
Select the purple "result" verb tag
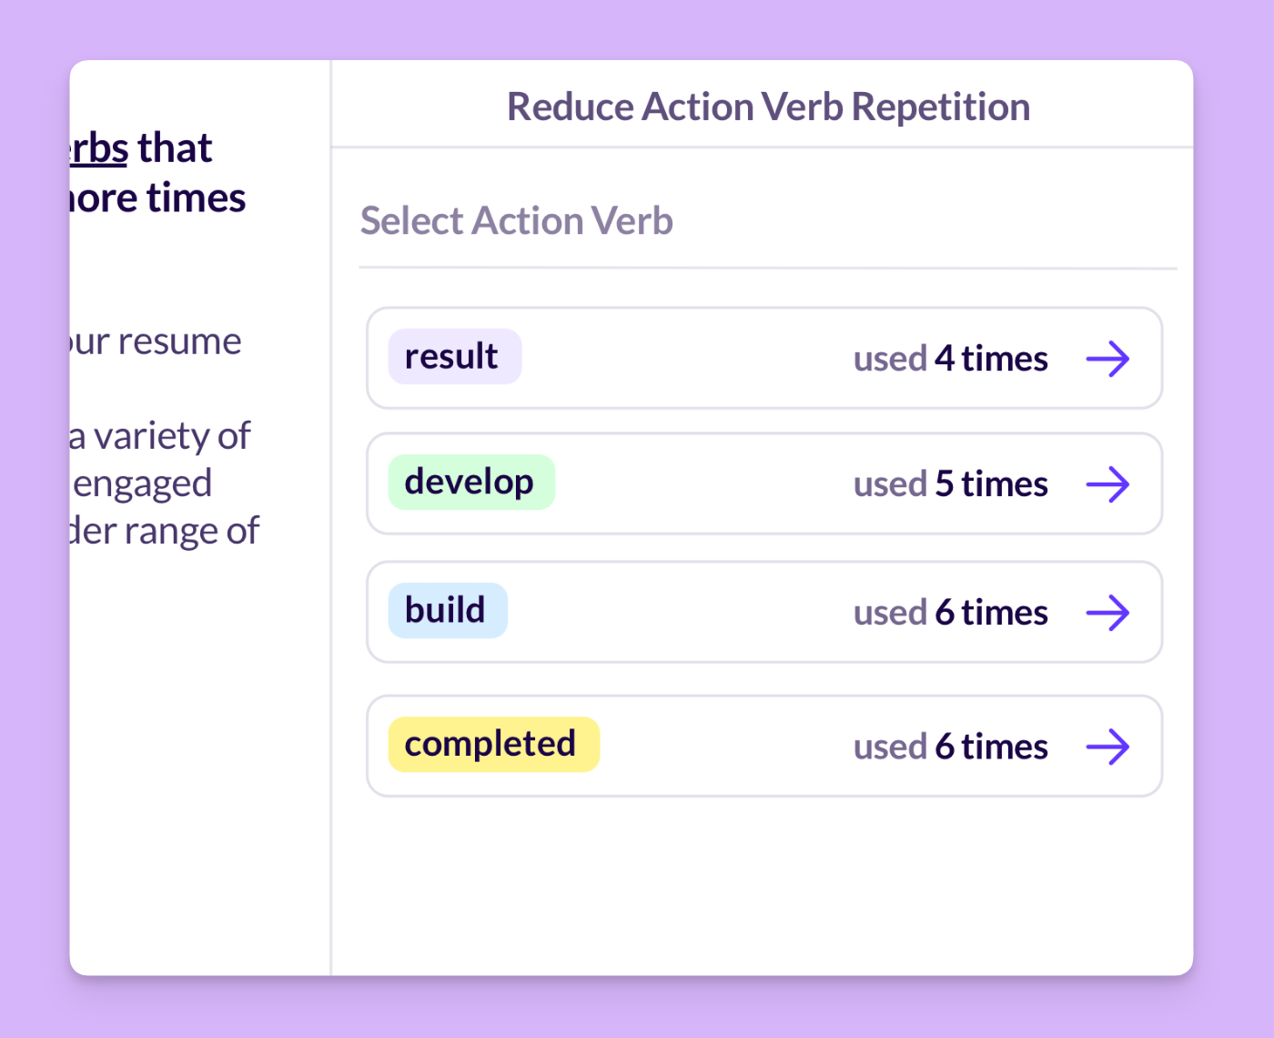point(454,357)
